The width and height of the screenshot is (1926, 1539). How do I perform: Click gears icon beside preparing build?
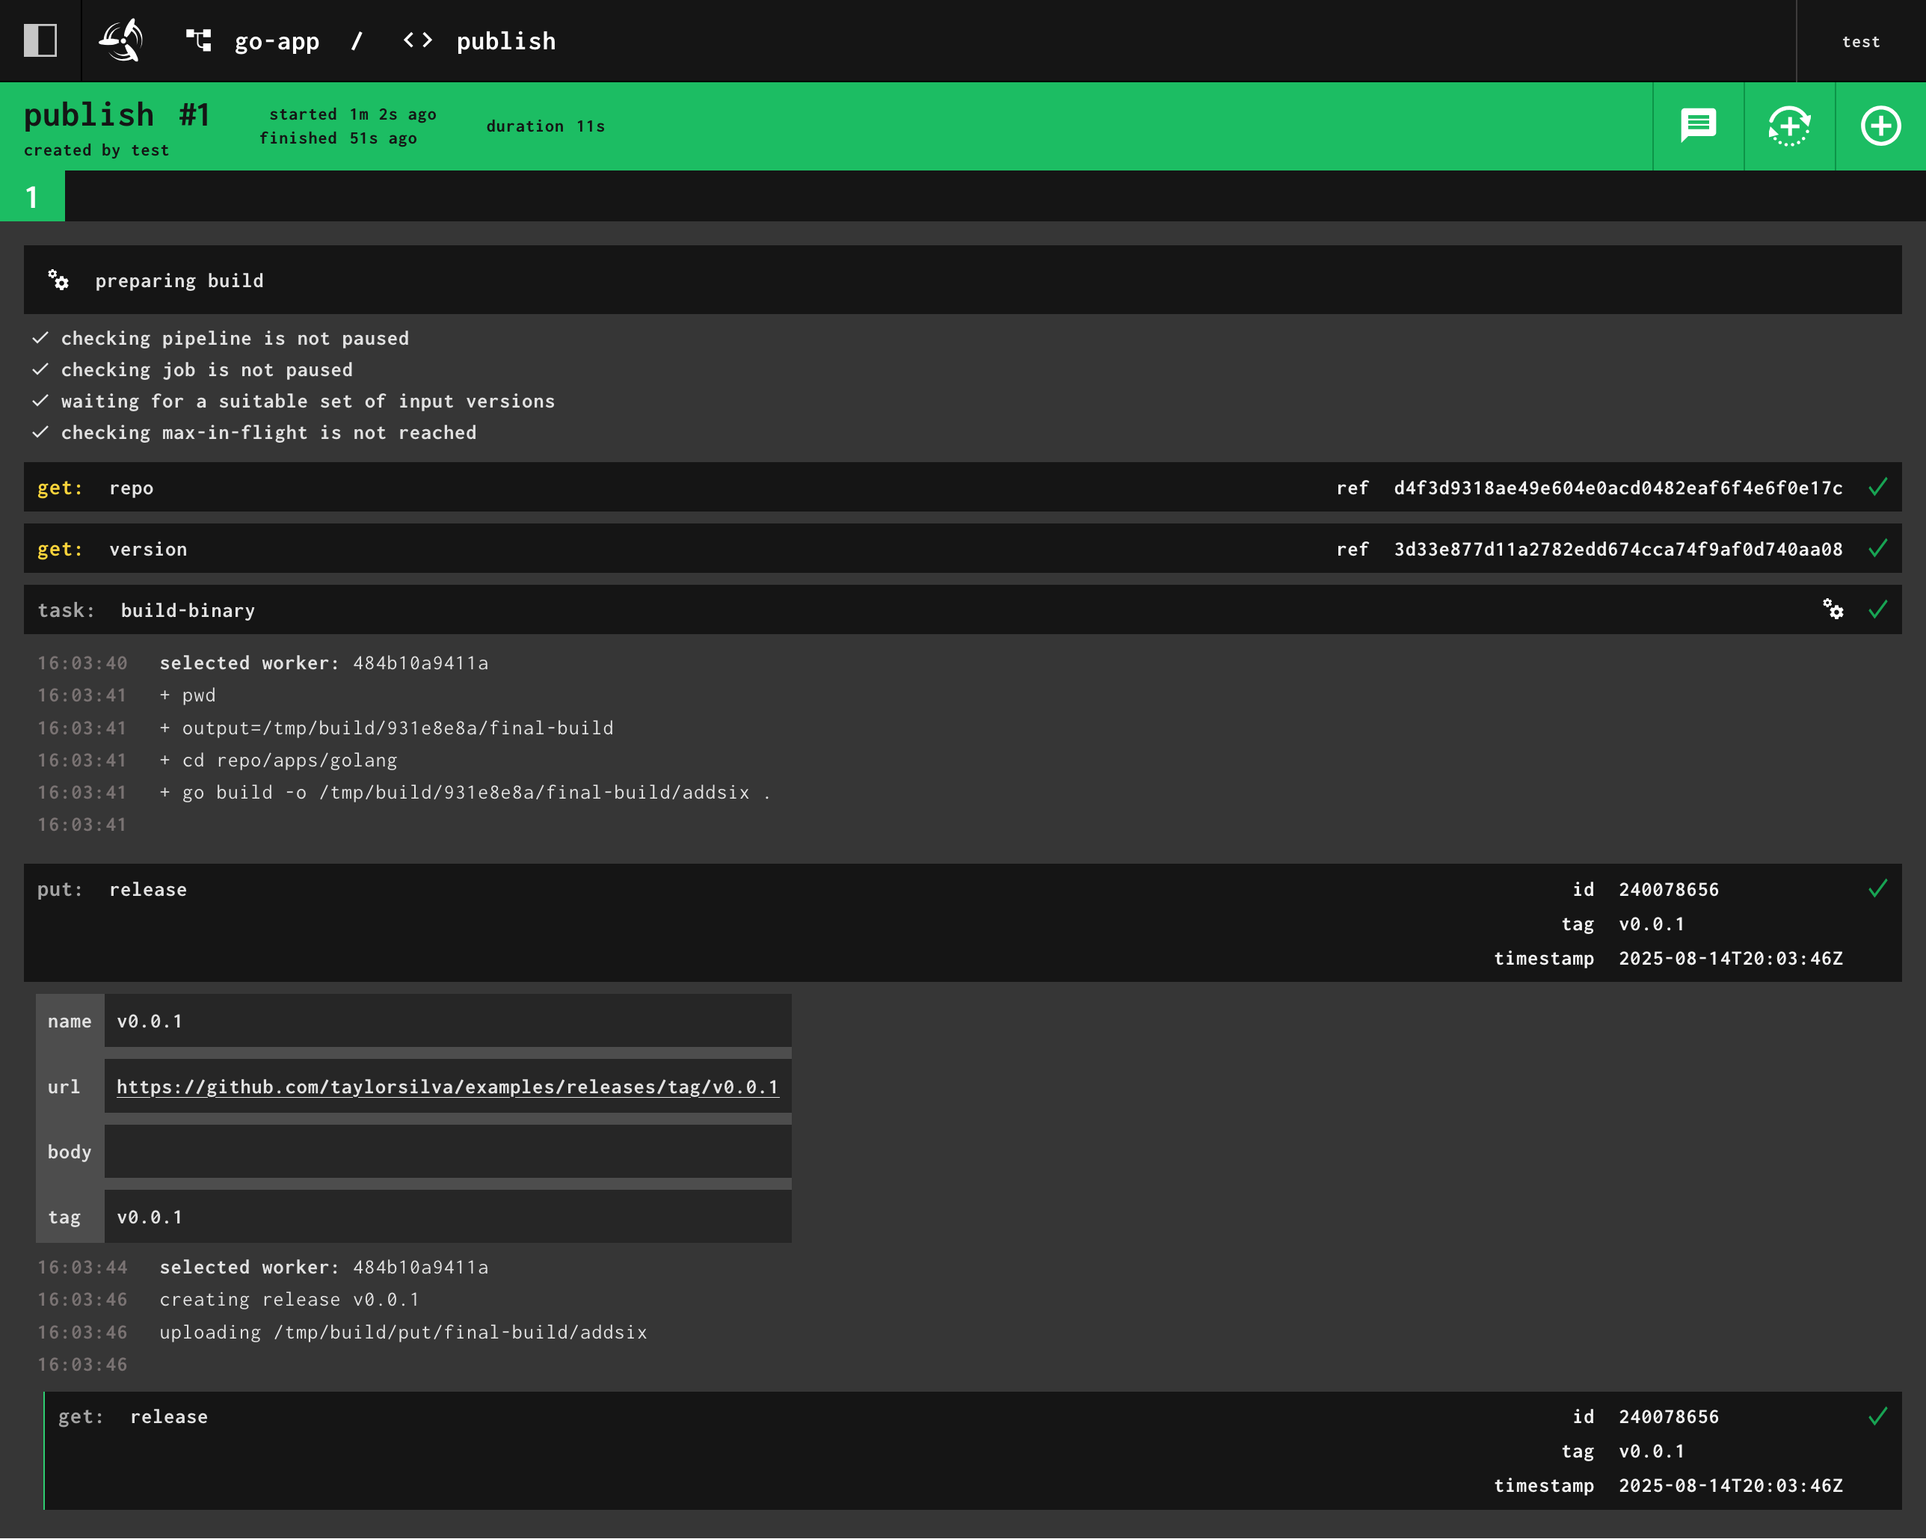58,280
